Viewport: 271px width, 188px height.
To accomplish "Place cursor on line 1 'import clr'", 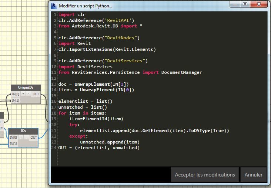I will 72,14.
